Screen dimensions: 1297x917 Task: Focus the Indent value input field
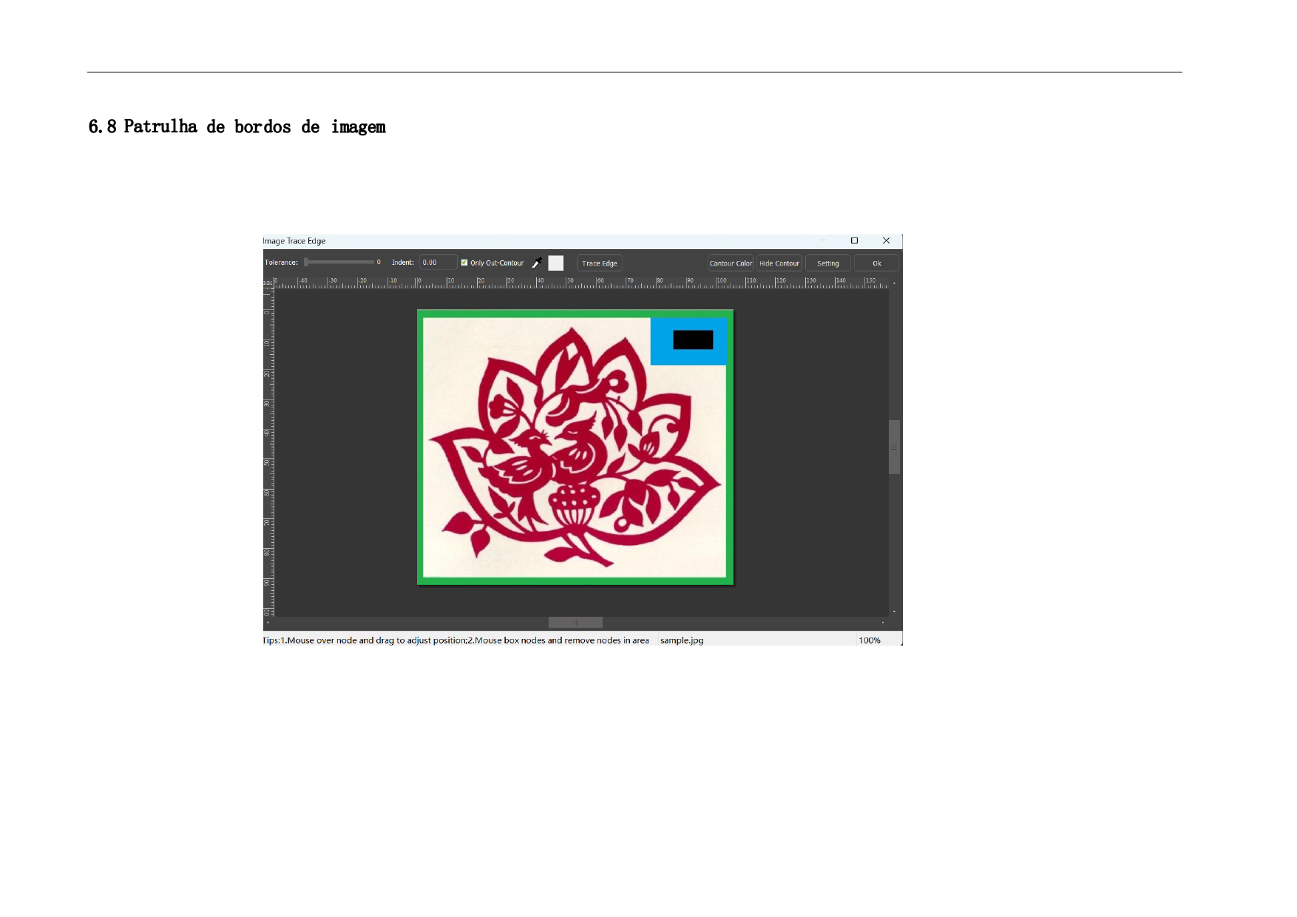437,263
